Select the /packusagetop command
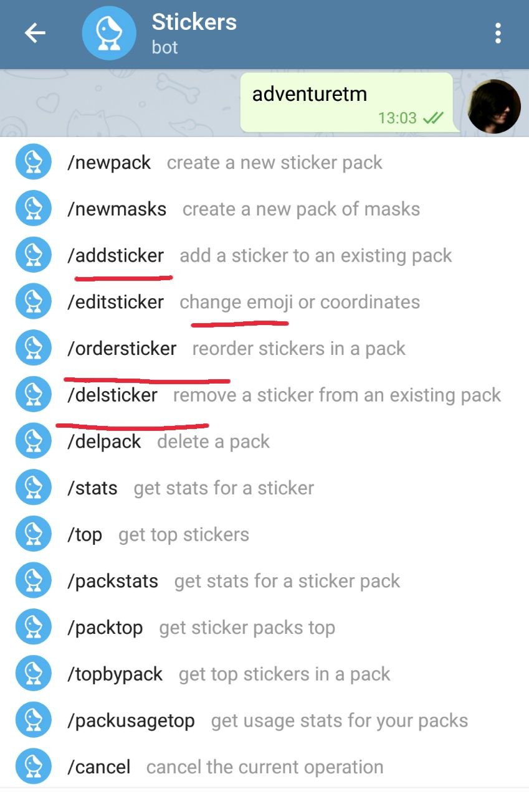This screenshot has width=529, height=797. tap(264, 720)
